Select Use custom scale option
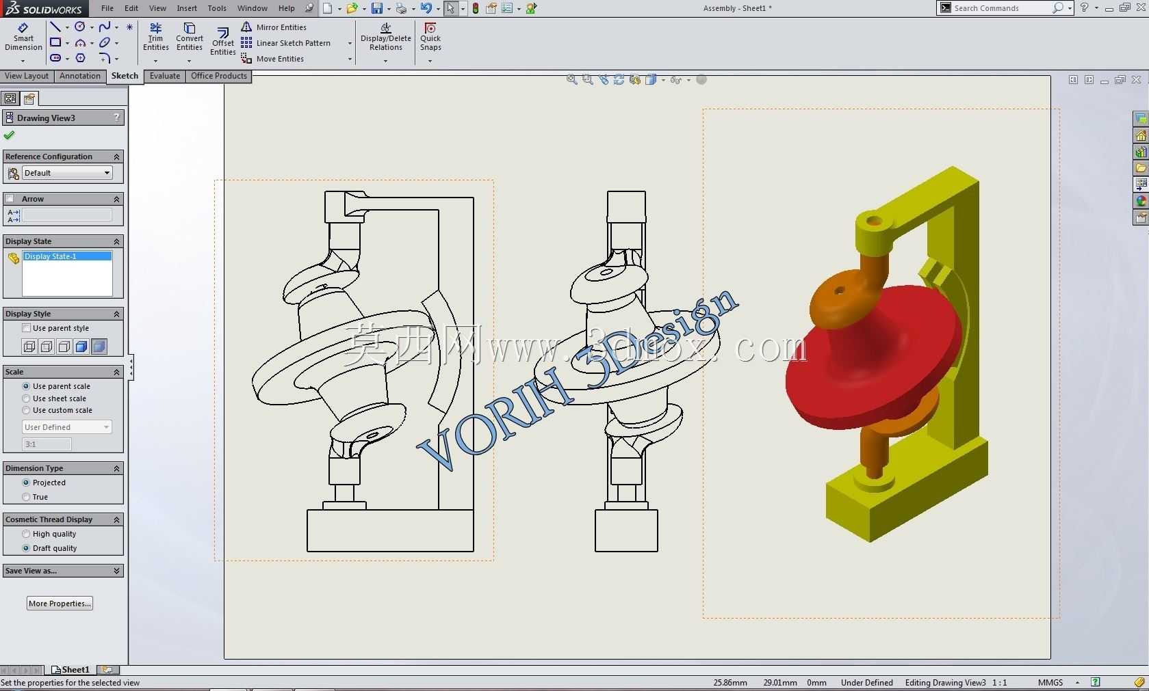The height and width of the screenshot is (691, 1149). pyautogui.click(x=26, y=410)
